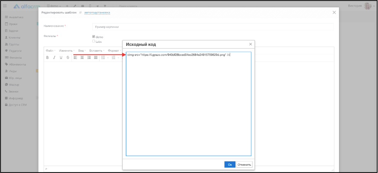The image size is (378, 173).
Task: Open the hamburger menu in the top bar
Action: (x=5, y=6)
